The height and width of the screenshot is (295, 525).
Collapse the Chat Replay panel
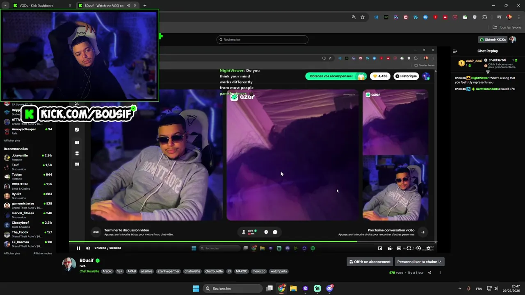(455, 51)
